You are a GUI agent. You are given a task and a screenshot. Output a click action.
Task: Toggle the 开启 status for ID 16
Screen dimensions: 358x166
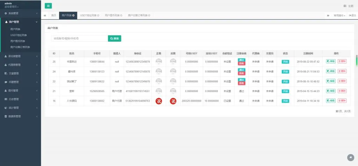[x=285, y=101]
